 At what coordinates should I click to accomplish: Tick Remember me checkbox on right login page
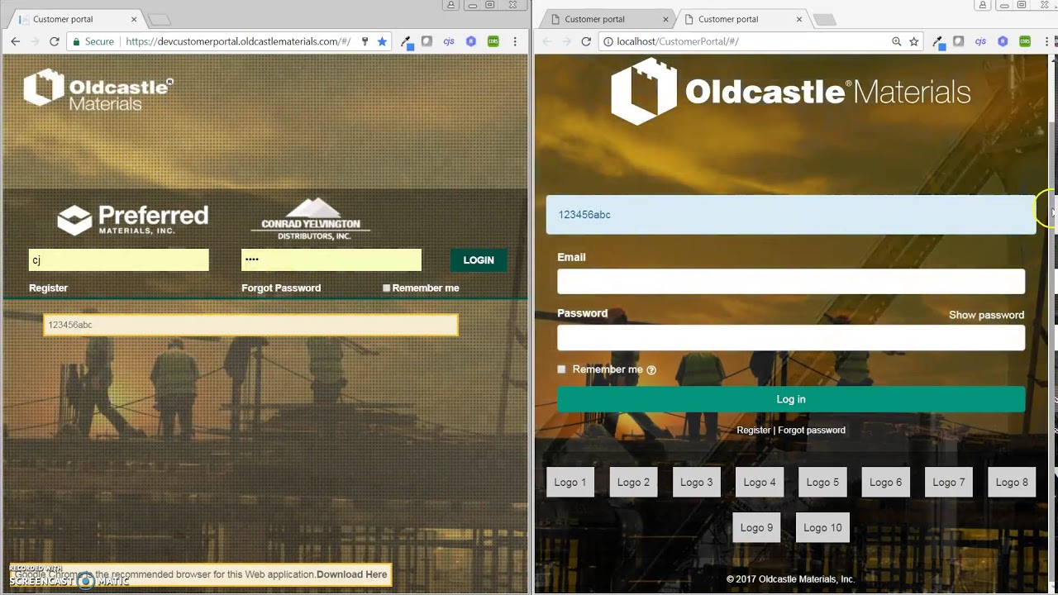(x=561, y=369)
